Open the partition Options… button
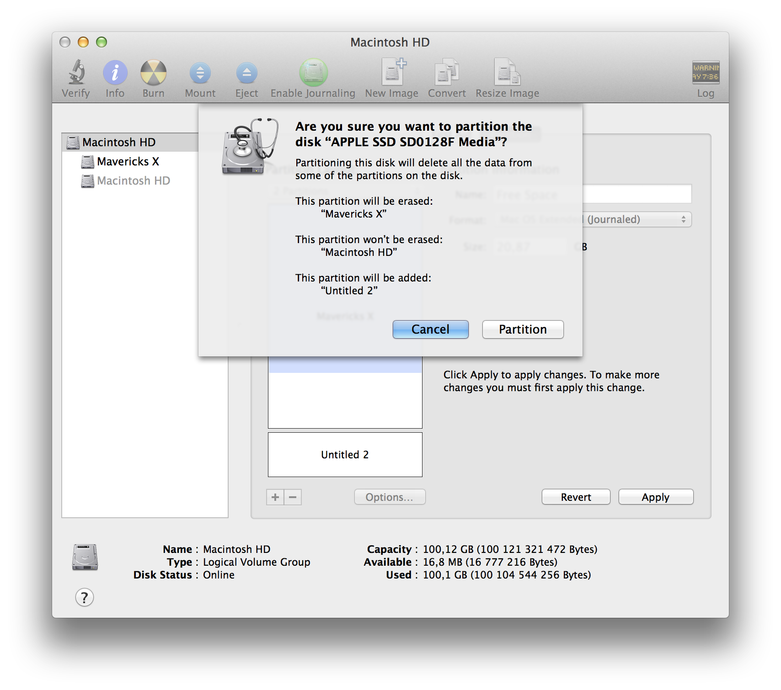781x690 pixels. 390,497
